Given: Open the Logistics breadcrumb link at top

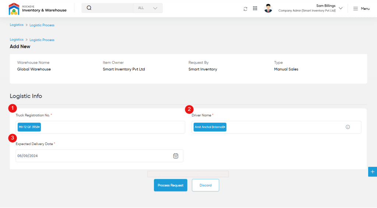Looking at the screenshot, I should coord(17,25).
